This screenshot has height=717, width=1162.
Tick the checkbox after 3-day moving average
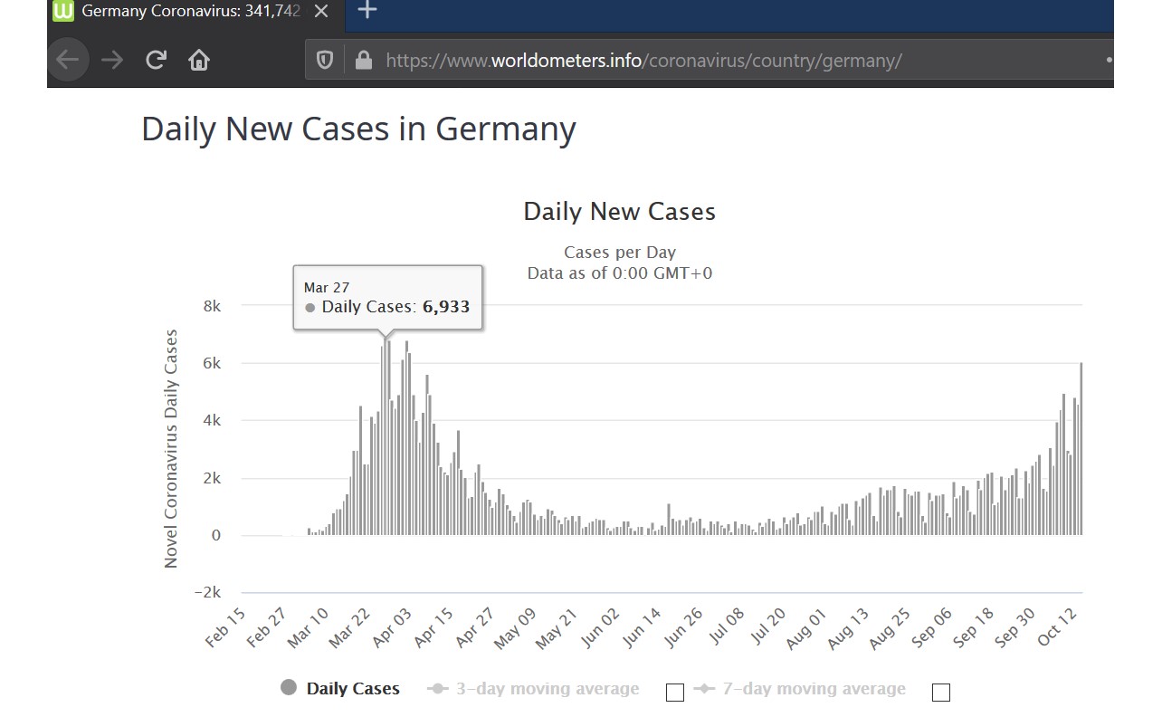click(674, 693)
